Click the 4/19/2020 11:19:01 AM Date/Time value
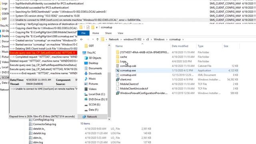This screenshot has height=144, width=256. pyautogui.click(x=38, y=80)
